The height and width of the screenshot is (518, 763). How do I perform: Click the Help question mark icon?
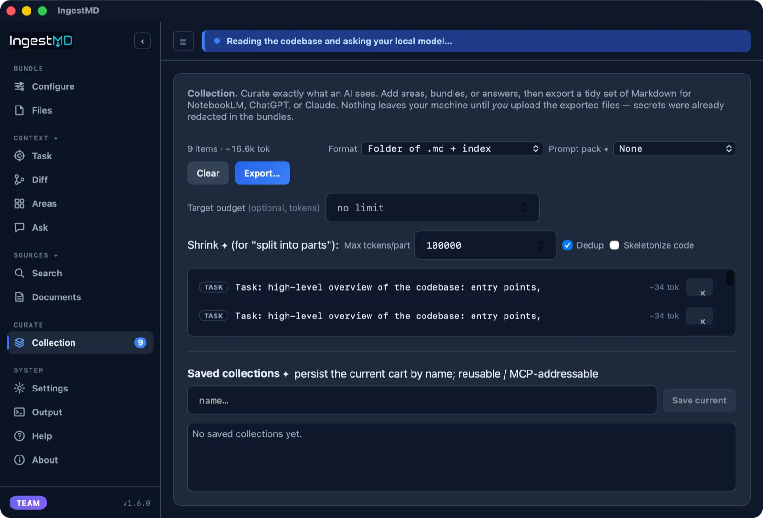coord(20,436)
